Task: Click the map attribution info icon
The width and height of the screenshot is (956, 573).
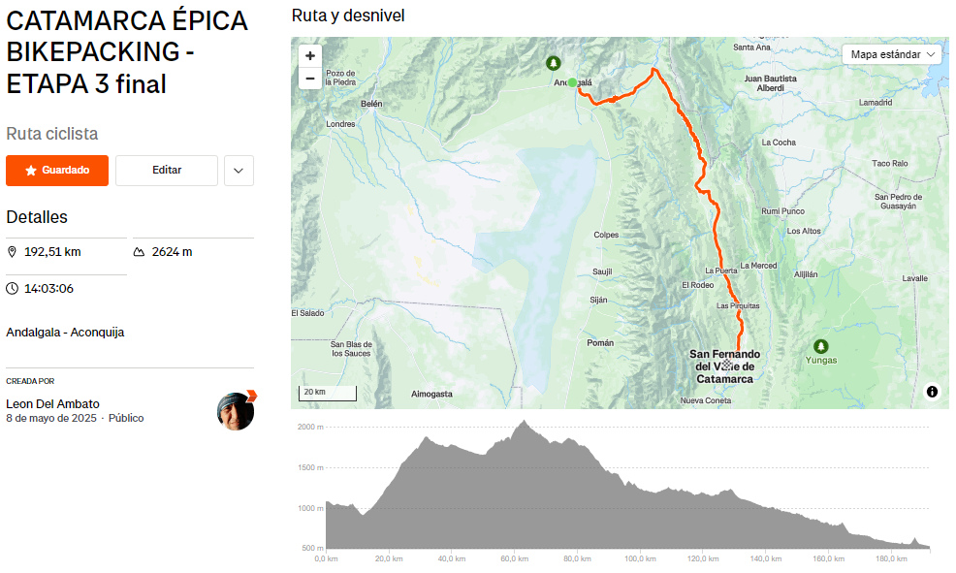Action: (932, 392)
